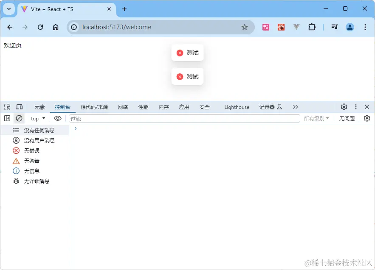Switch to the 内存 tab
The height and width of the screenshot is (270, 375).
[x=164, y=107]
